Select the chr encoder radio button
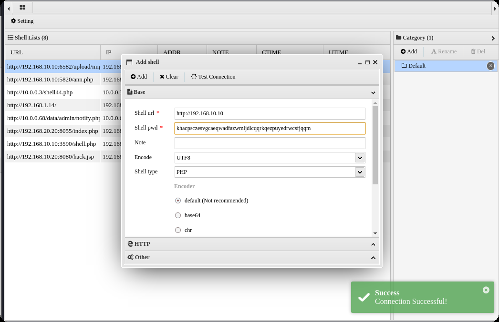Image resolution: width=499 pixels, height=322 pixels. point(178,230)
